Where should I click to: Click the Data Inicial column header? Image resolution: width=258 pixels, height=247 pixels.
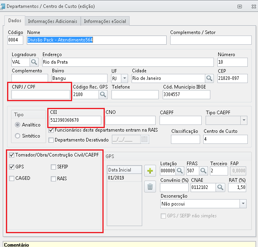coord(124,170)
